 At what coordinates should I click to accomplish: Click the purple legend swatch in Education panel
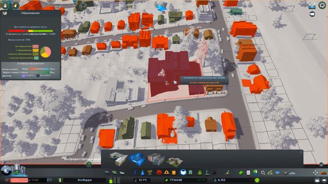(24, 76)
